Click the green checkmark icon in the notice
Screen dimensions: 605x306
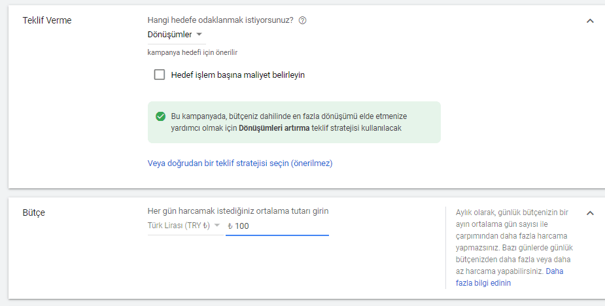[x=160, y=116]
